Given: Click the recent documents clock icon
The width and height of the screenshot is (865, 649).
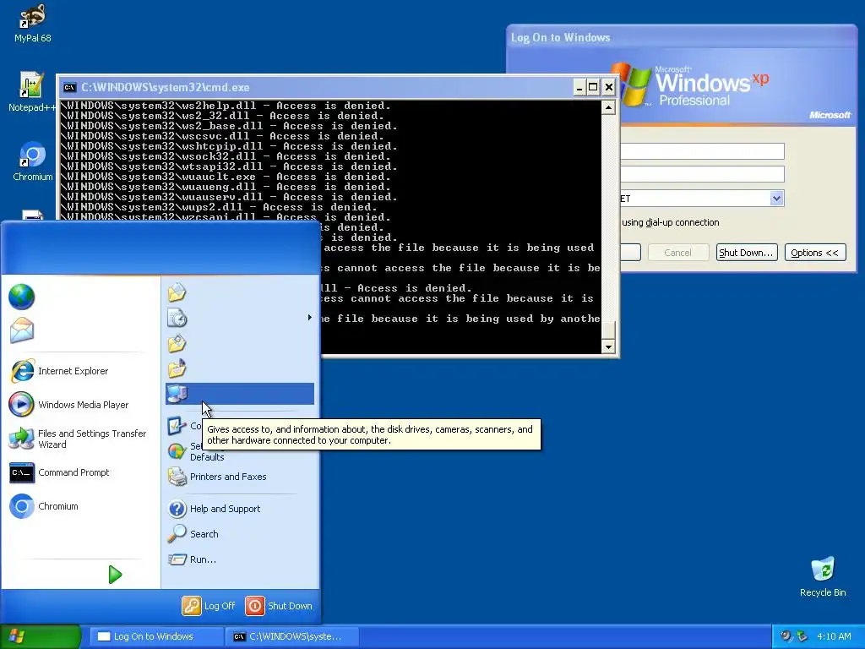Looking at the screenshot, I should (x=177, y=318).
